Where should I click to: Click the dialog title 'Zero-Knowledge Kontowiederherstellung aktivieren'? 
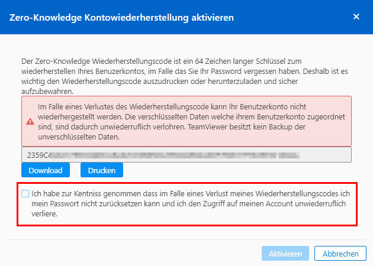pyautogui.click(x=121, y=18)
